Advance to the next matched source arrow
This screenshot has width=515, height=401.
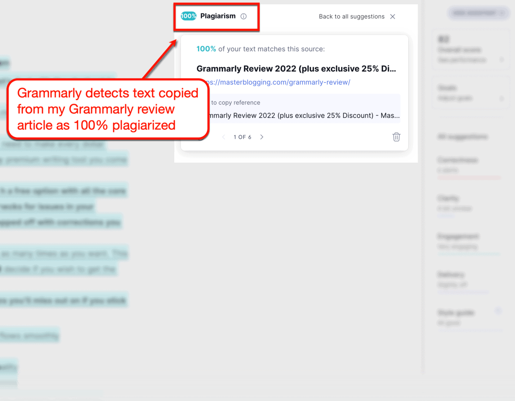click(261, 137)
